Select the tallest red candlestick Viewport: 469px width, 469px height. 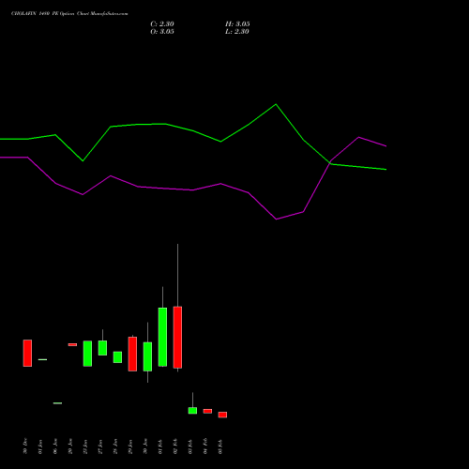[x=177, y=338]
